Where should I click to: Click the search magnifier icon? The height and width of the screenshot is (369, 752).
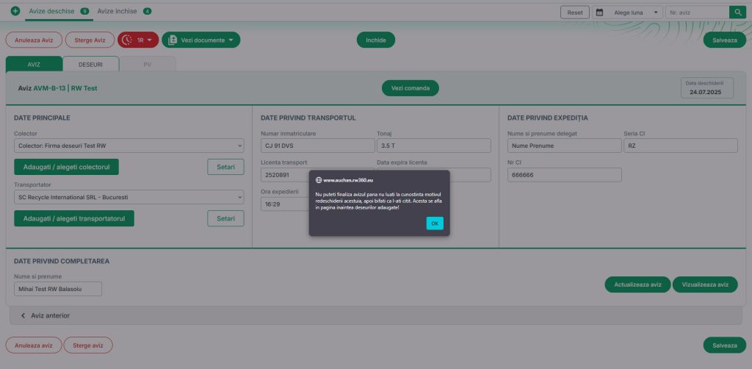737,12
